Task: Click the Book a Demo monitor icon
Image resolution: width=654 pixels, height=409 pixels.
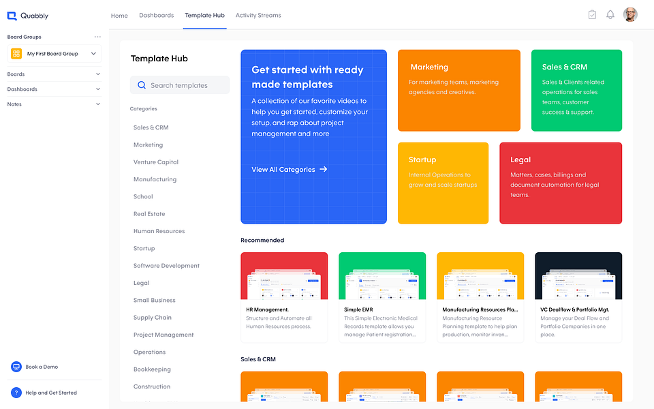Action: tap(16, 367)
